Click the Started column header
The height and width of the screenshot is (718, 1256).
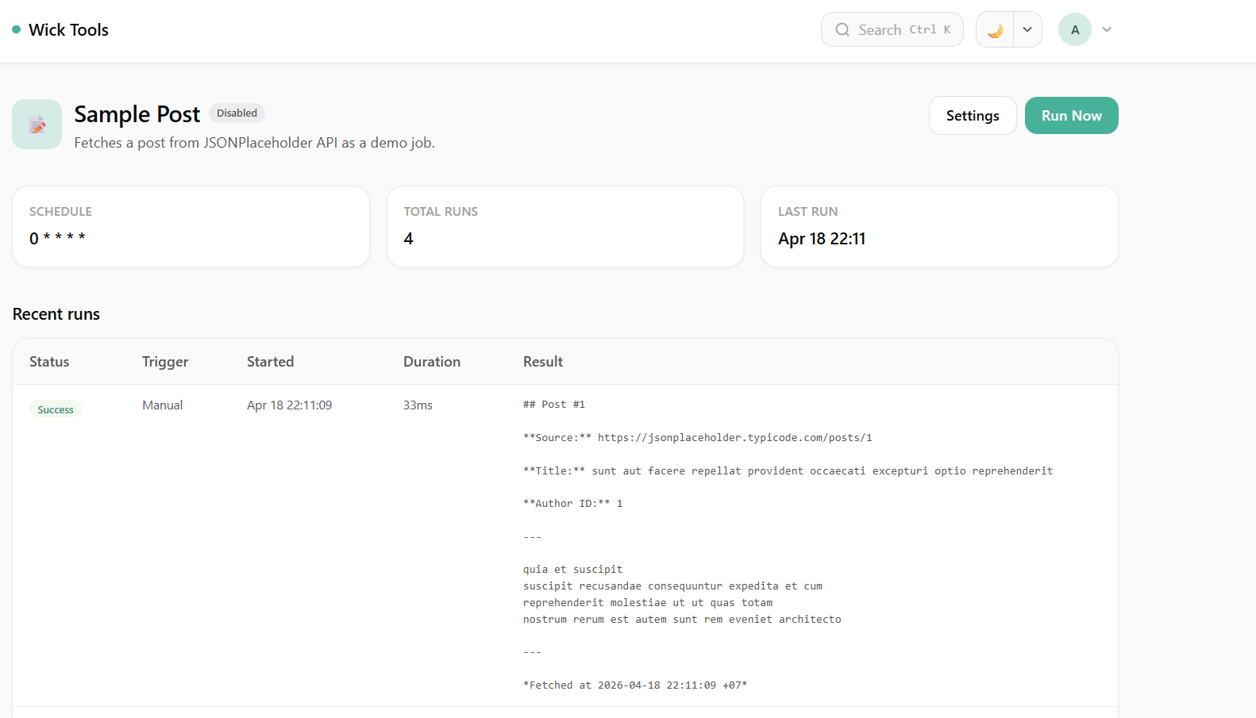click(x=270, y=362)
